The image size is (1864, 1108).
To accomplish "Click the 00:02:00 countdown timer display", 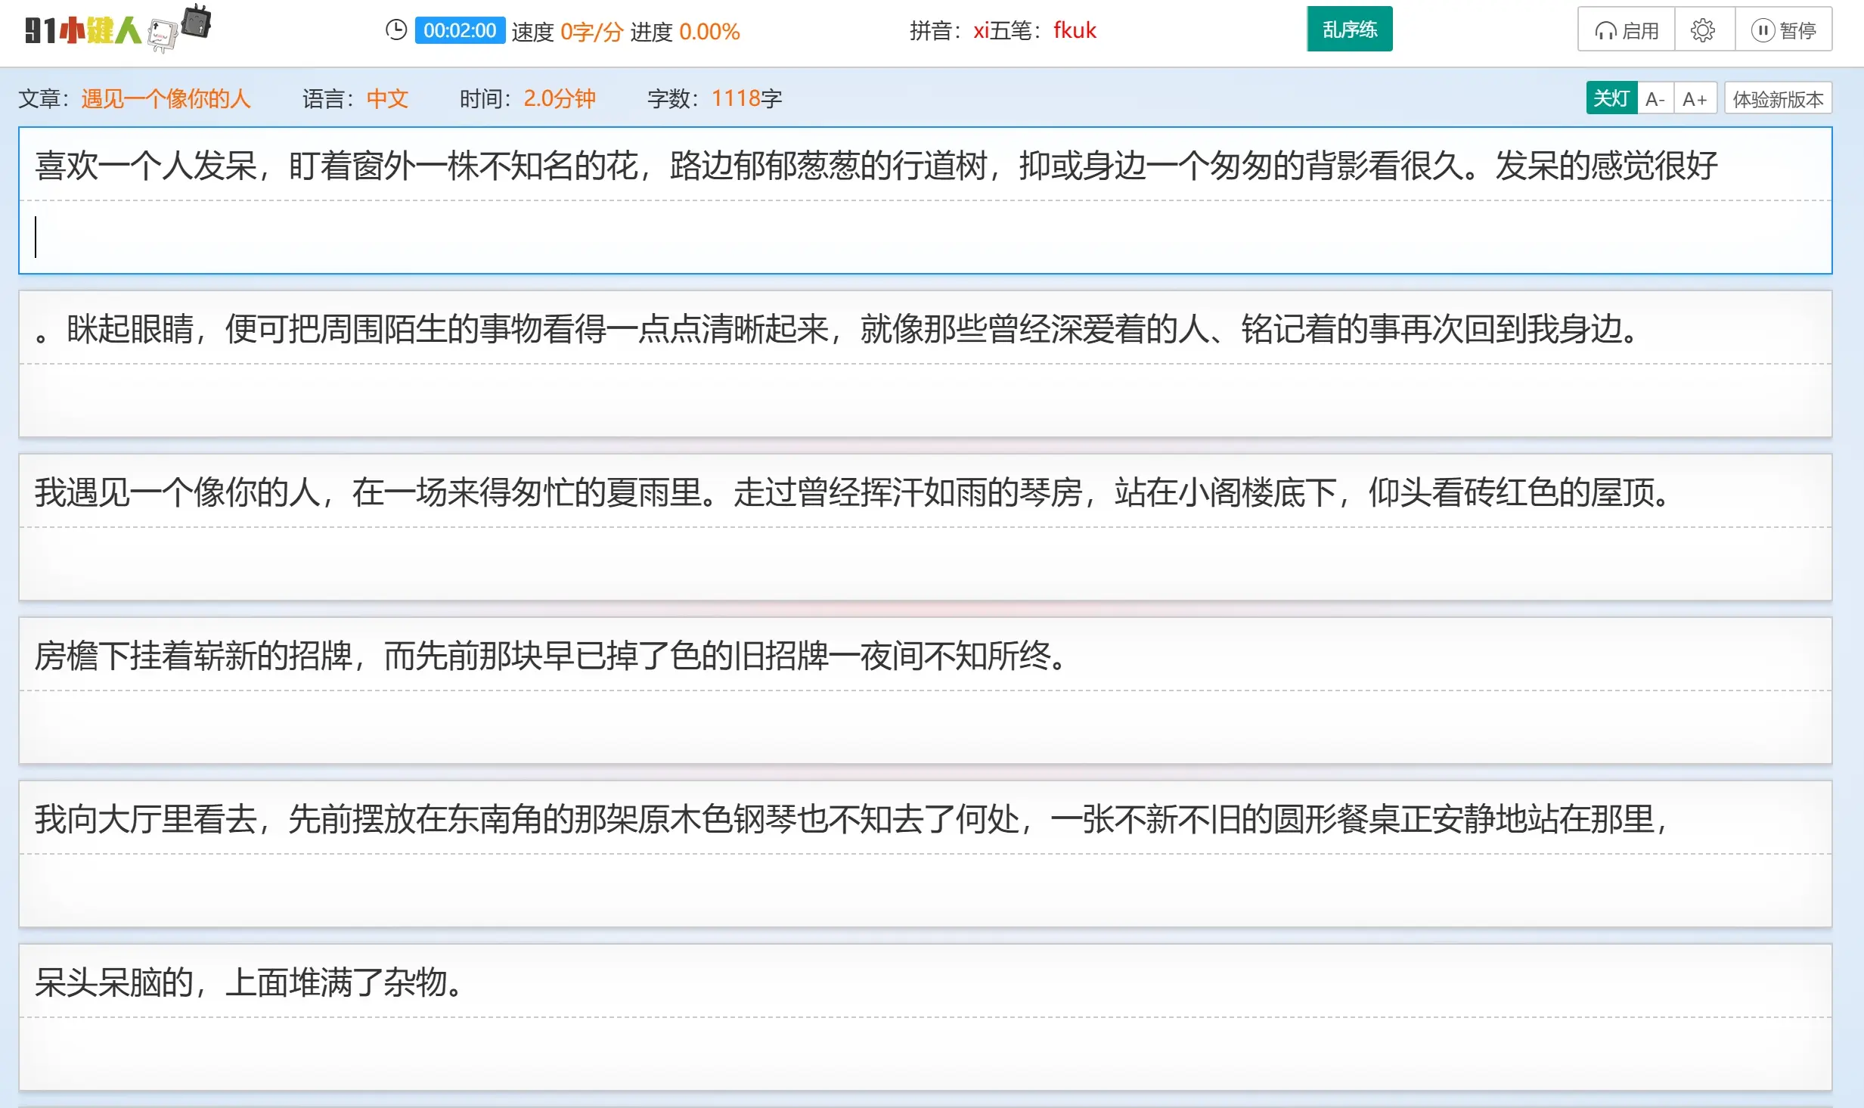I will point(460,30).
